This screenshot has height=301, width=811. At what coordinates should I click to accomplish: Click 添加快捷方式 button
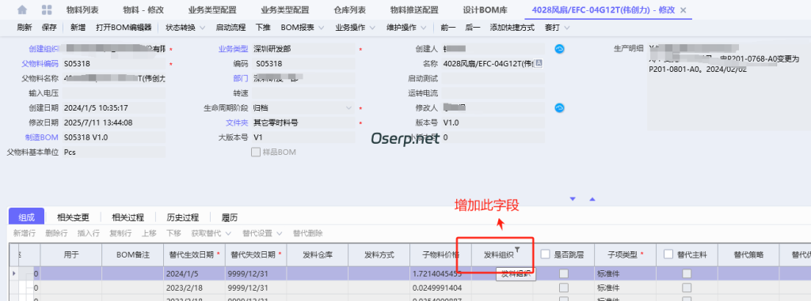tap(512, 28)
